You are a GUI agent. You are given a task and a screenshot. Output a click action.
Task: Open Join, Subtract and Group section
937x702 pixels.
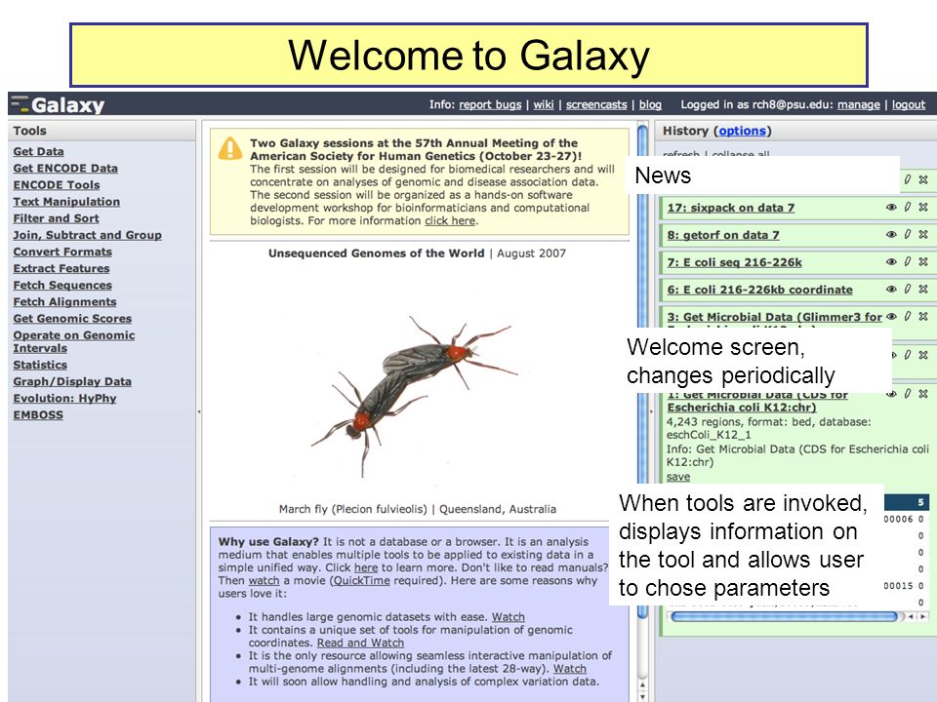[x=87, y=235]
